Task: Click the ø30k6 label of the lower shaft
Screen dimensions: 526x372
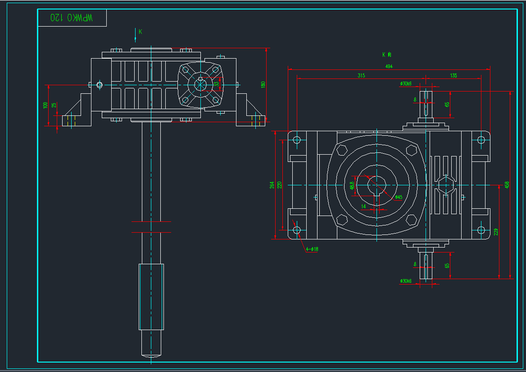Action: pyautogui.click(x=406, y=281)
